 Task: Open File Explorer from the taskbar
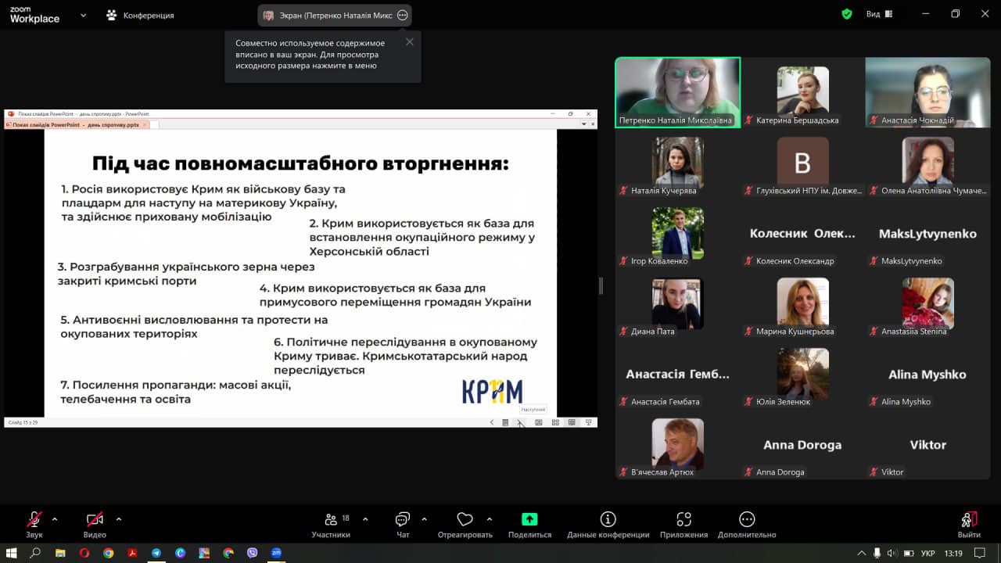click(x=60, y=553)
